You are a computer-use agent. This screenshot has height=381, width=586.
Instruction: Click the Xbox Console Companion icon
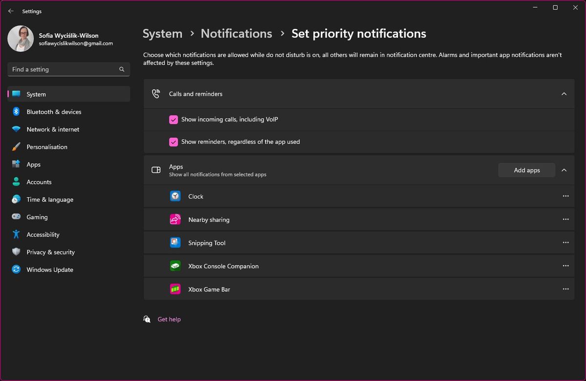pos(175,266)
